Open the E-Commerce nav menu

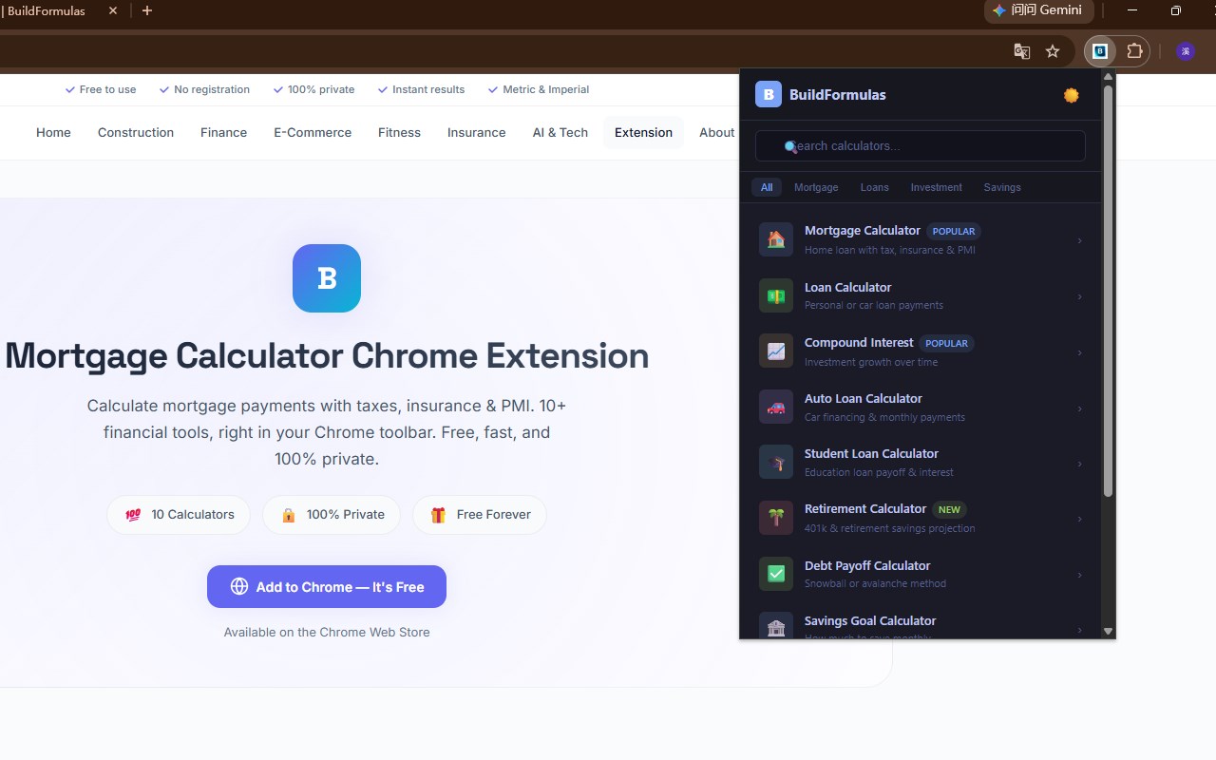(x=313, y=133)
